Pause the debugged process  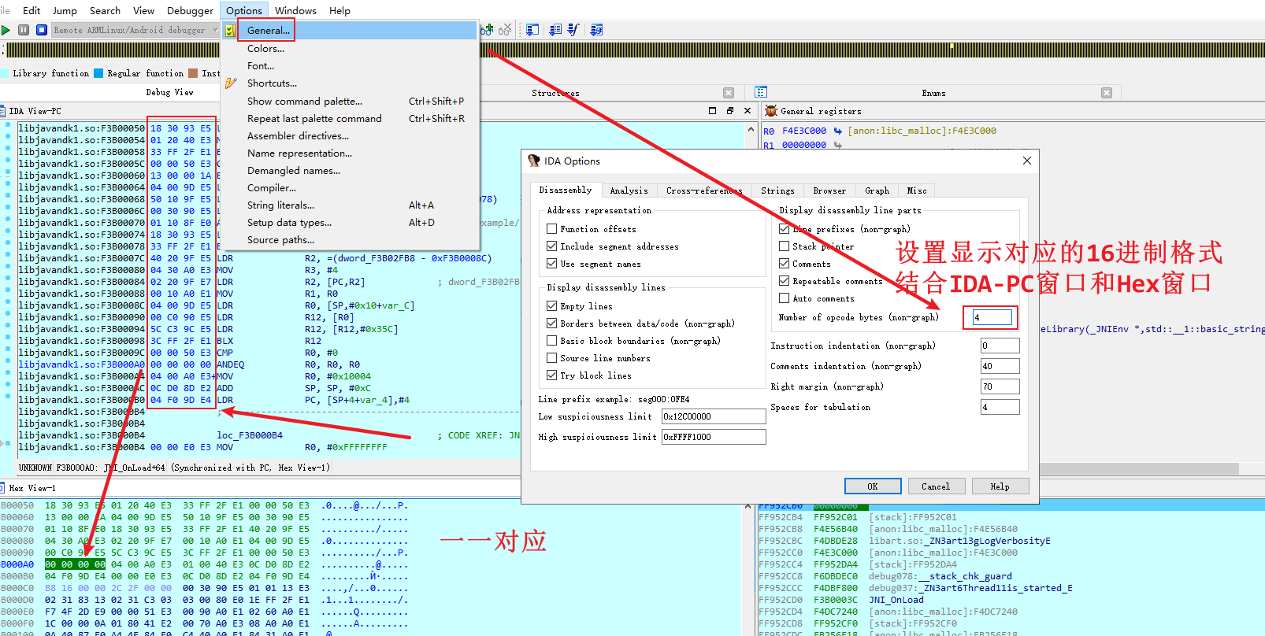(24, 30)
